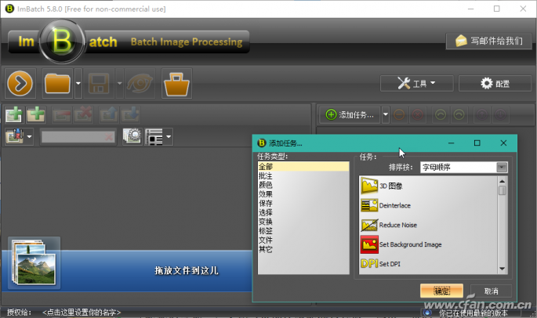Click the 添加任务 add task button

pos(350,114)
